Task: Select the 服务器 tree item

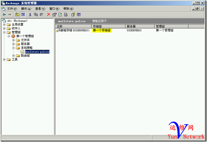Action: click(x=25, y=44)
